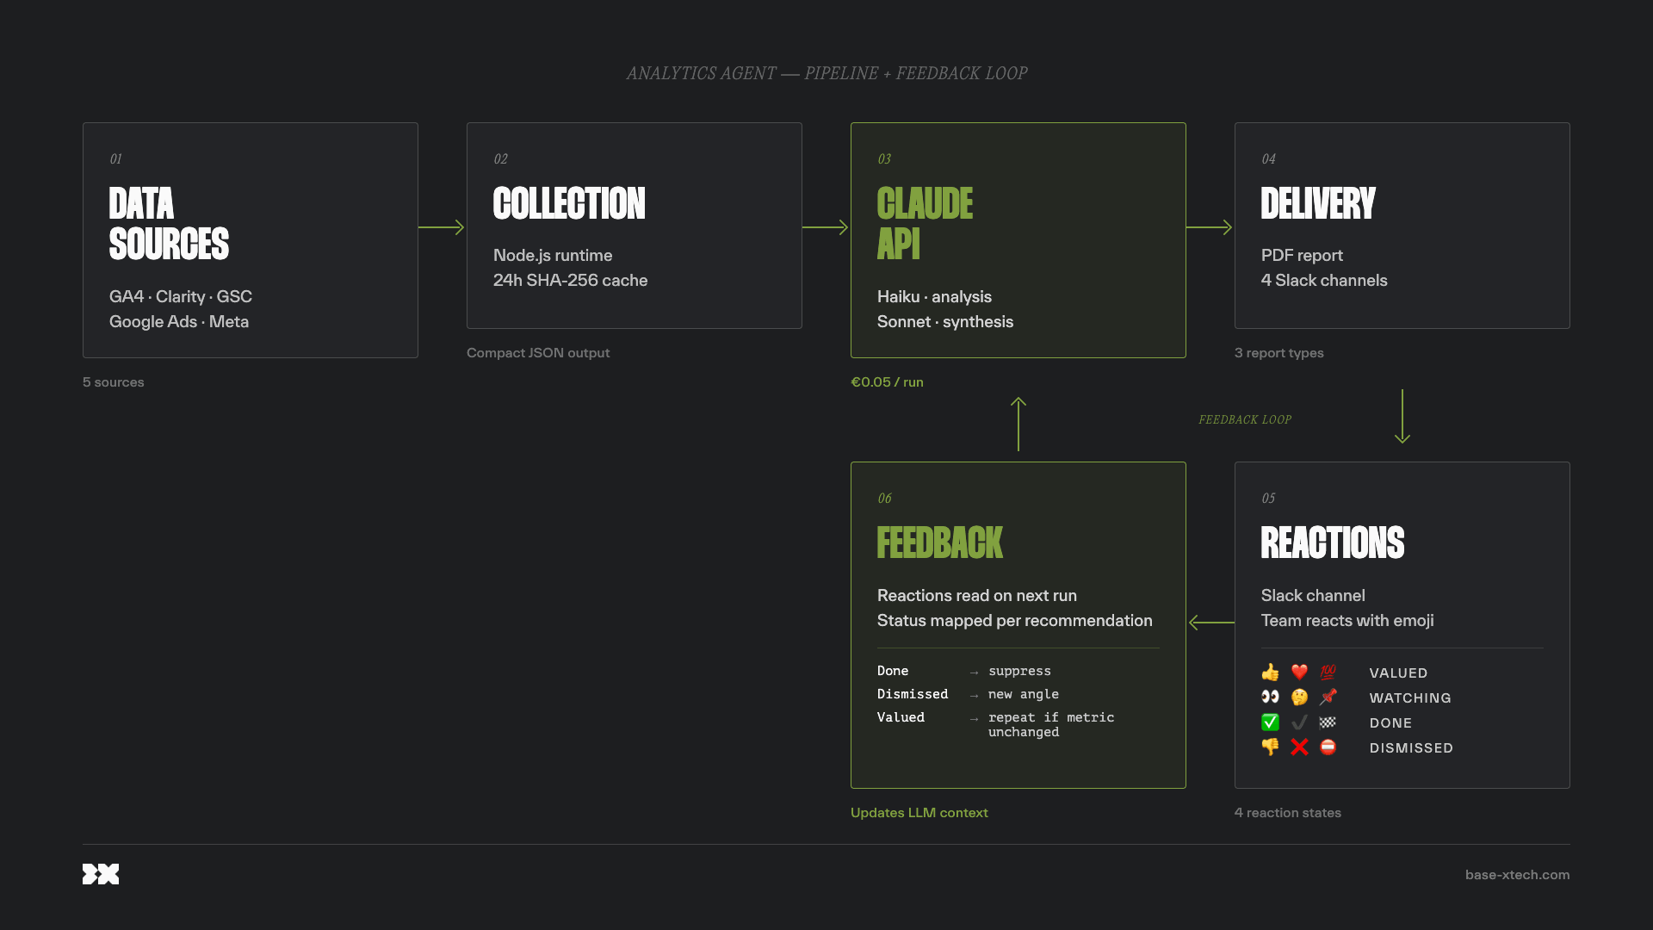Click the '4 Slack channels' text
1653x930 pixels.
click(1324, 281)
